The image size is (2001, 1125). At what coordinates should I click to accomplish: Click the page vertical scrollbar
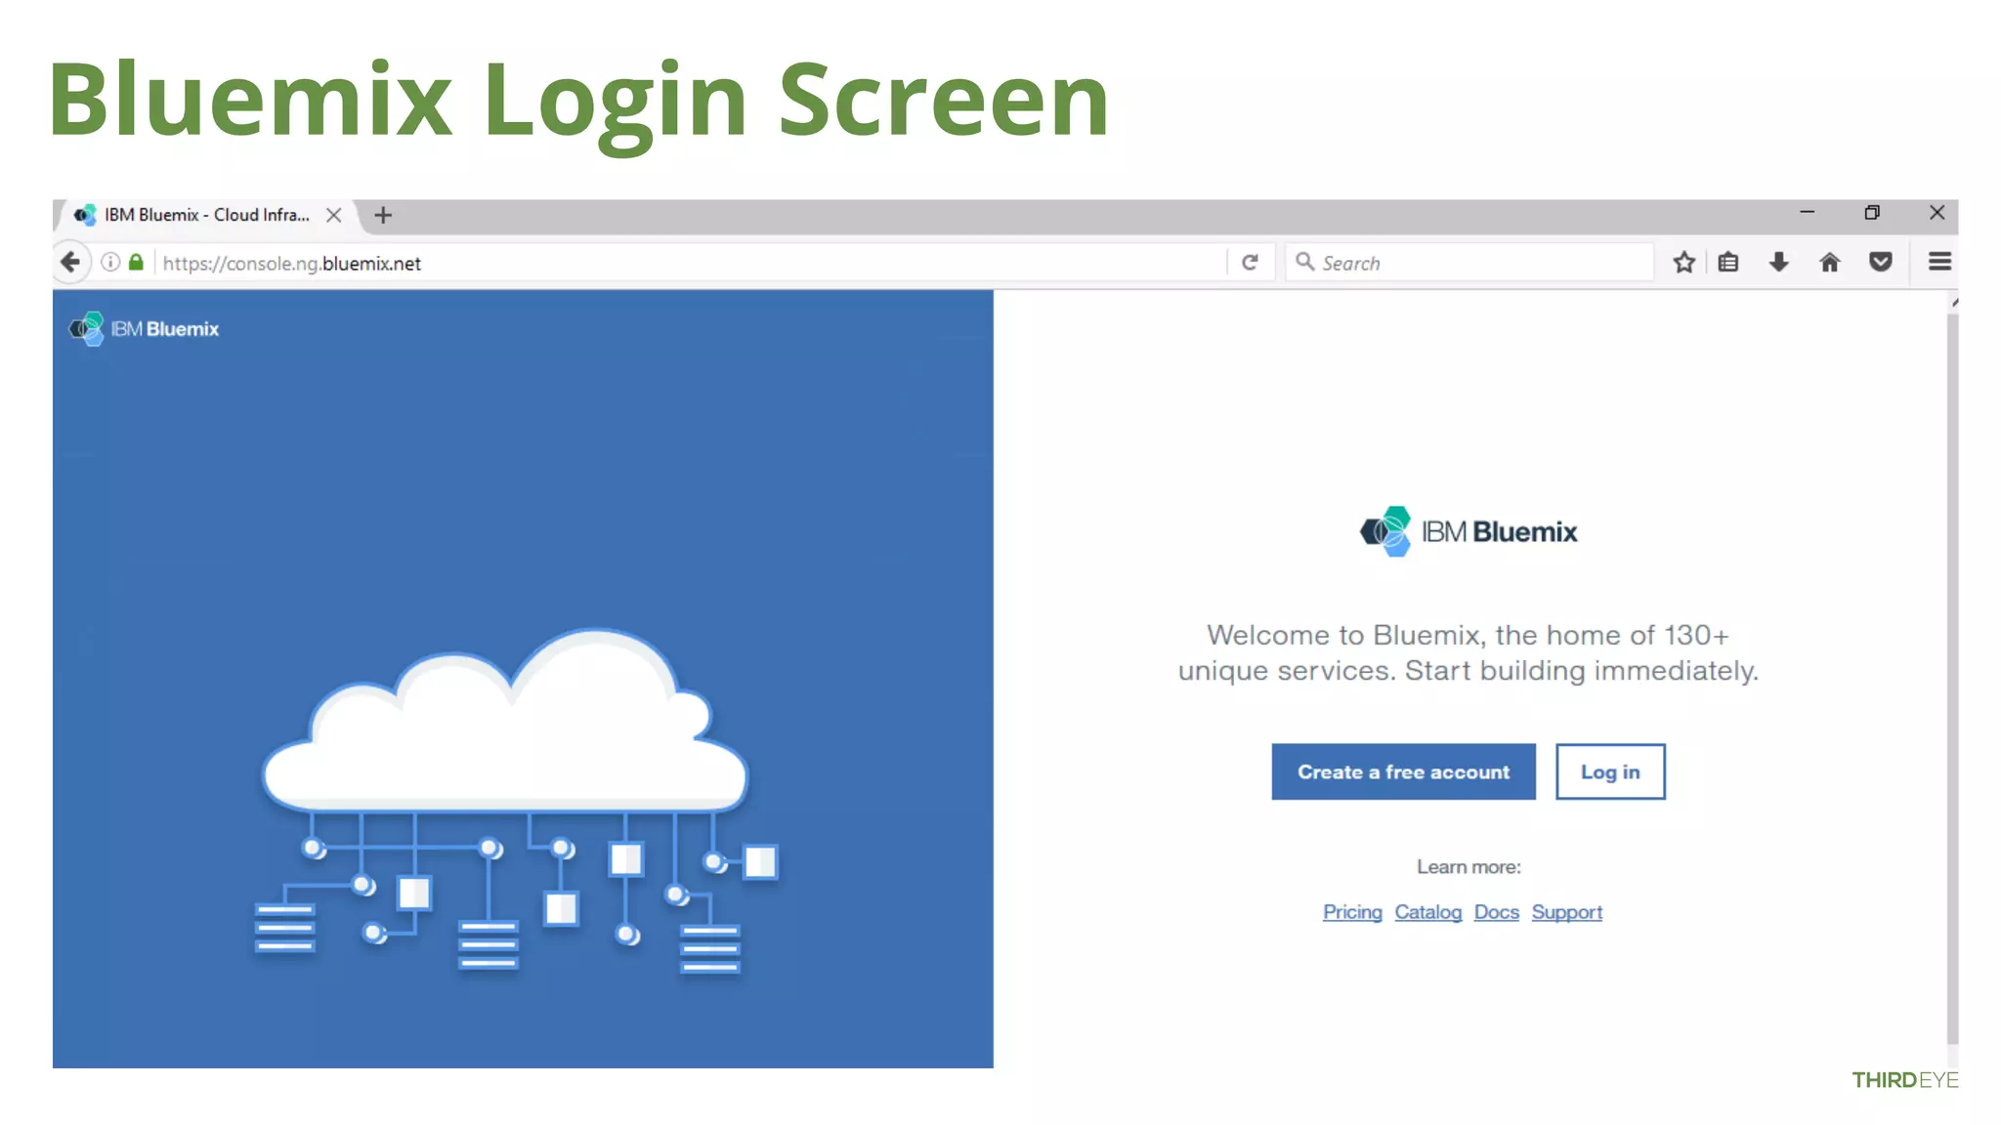(x=1952, y=679)
